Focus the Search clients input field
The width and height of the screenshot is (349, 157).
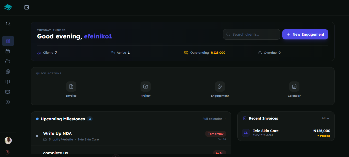[252, 34]
